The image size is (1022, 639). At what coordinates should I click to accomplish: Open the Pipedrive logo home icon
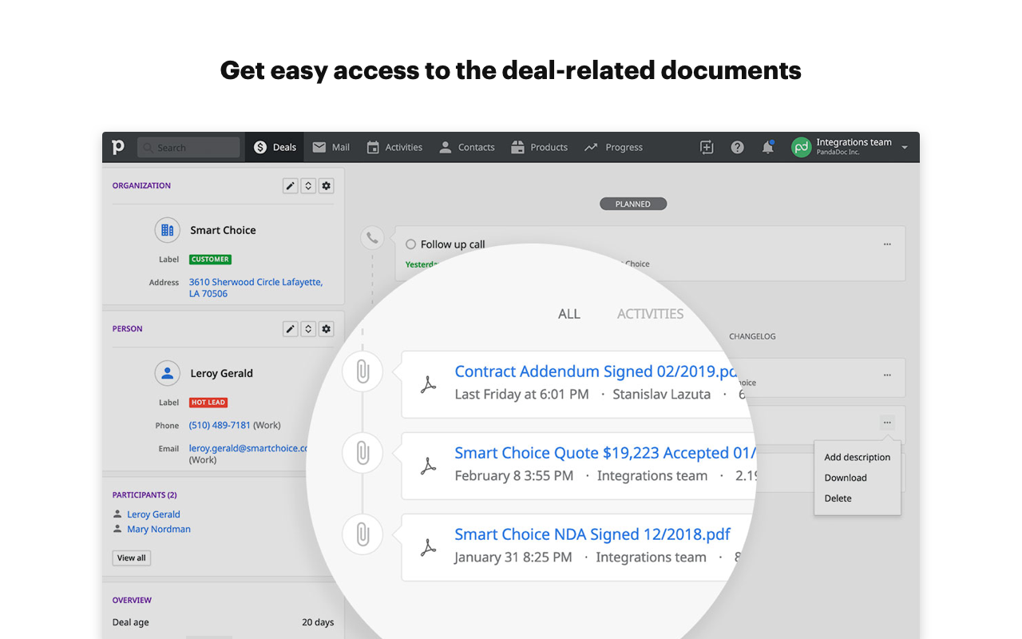(118, 147)
